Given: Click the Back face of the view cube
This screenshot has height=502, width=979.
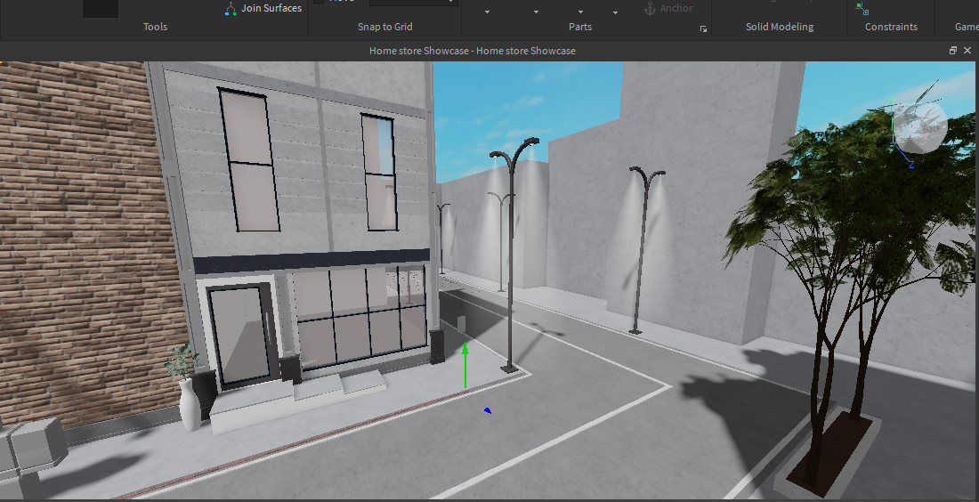Looking at the screenshot, I should 930,128.
